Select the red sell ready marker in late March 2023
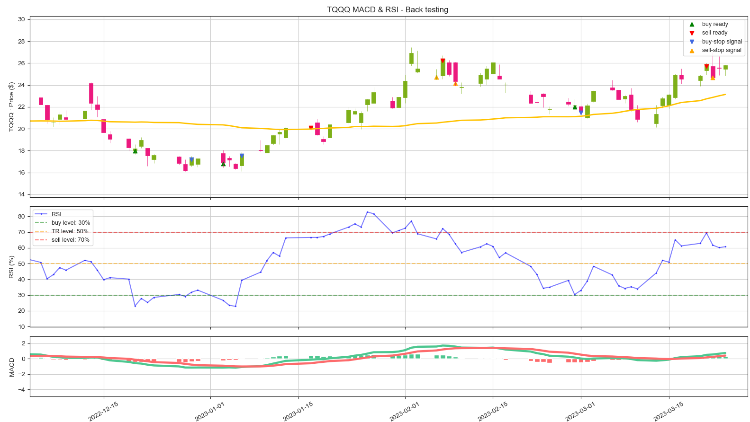The image size is (750, 422). (706, 67)
